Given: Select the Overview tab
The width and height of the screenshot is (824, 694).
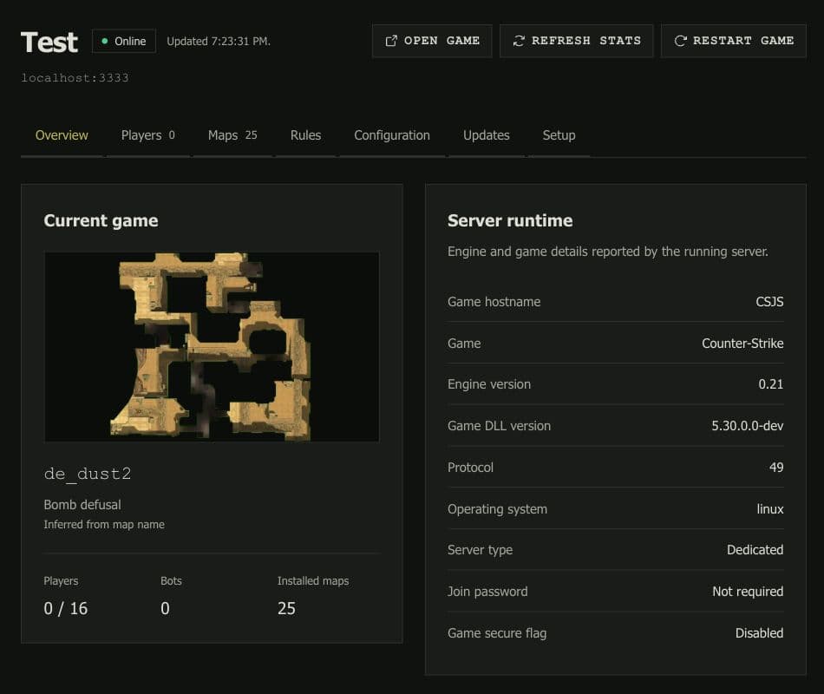Looking at the screenshot, I should point(62,135).
